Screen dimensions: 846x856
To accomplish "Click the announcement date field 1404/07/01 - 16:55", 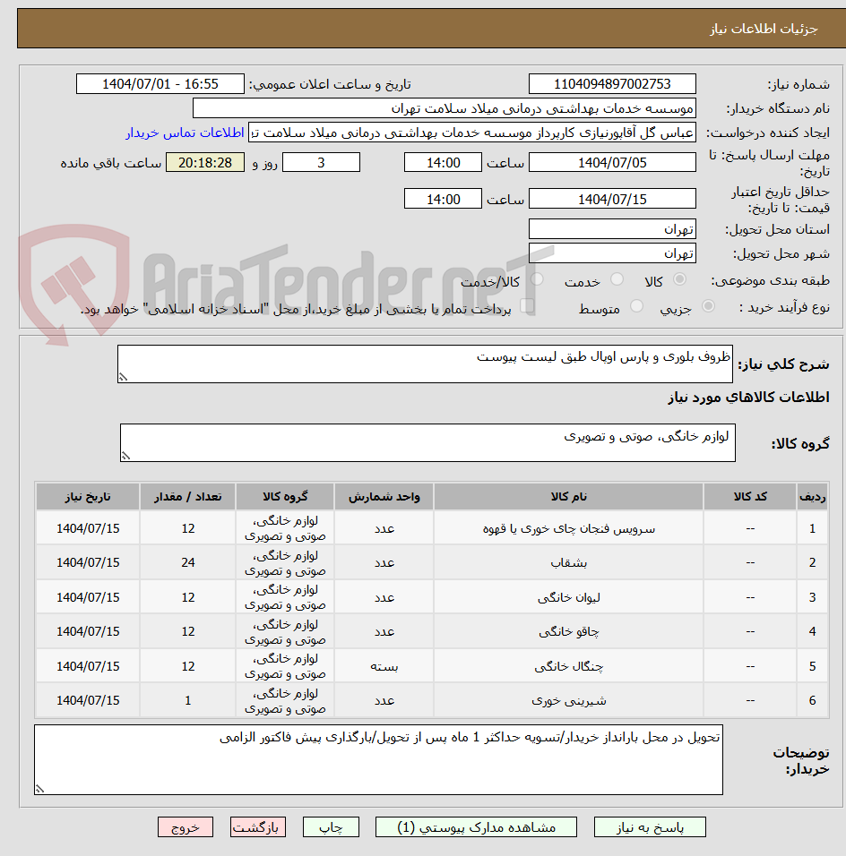I will (x=160, y=84).
